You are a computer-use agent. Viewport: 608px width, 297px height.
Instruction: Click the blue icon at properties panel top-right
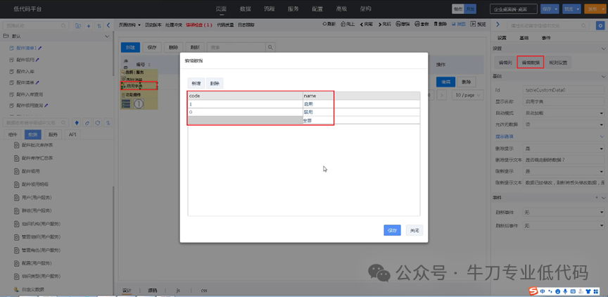[600, 25]
